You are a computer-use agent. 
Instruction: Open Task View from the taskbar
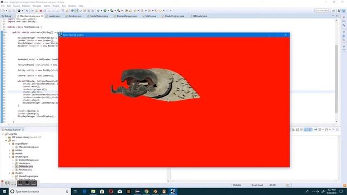(x=75, y=191)
